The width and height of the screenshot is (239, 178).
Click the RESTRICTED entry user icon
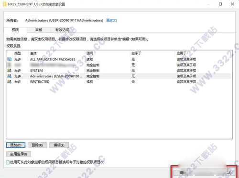9,82
